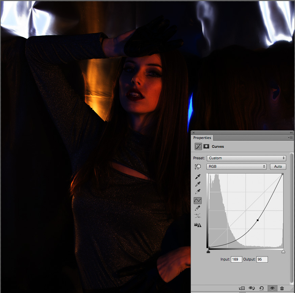
Task: Switch to the Properties tab
Action: (x=202, y=138)
